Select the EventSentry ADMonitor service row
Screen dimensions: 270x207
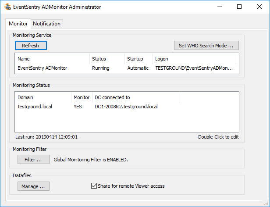coord(127,68)
